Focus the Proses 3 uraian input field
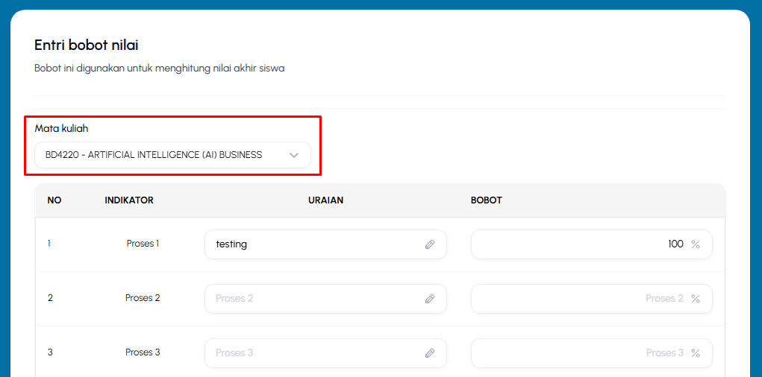The image size is (762, 377). (x=325, y=352)
